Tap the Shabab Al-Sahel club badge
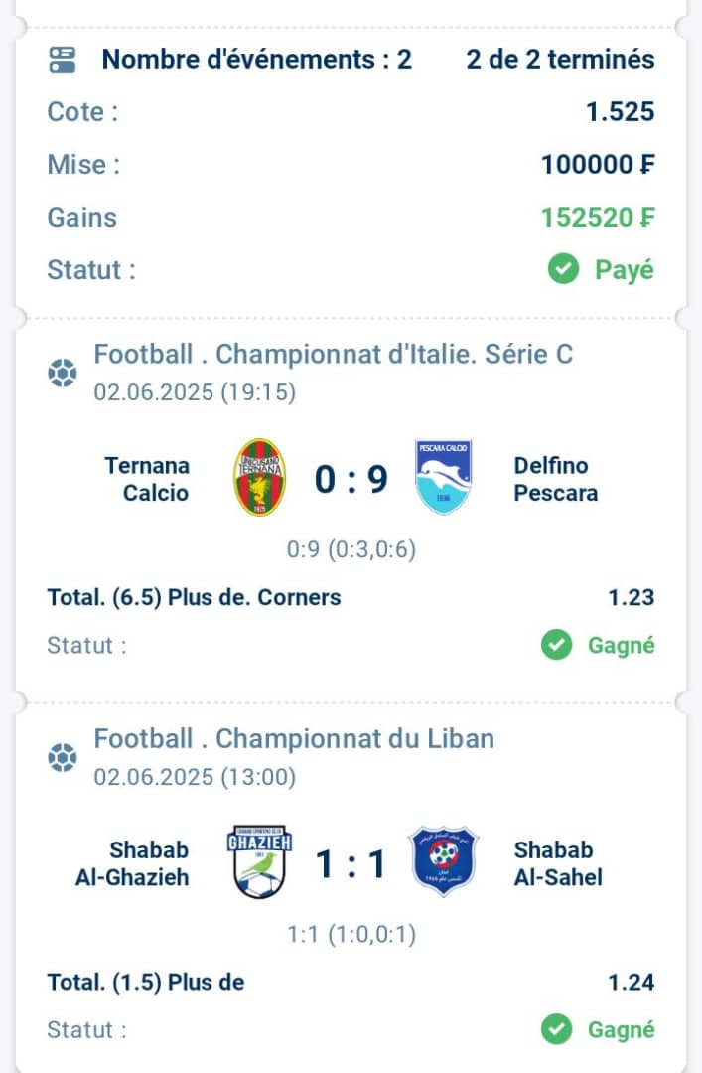The image size is (702, 1073). coord(443,861)
